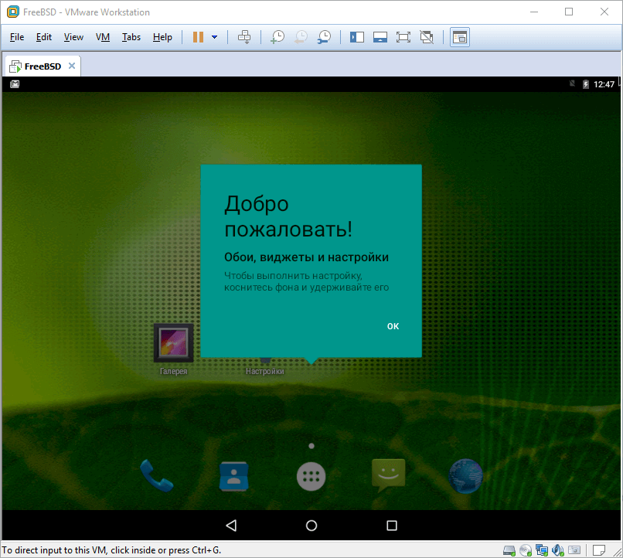Viewport: 623px width, 558px height.
Task: Enter full screen mode
Action: pyautogui.click(x=403, y=37)
